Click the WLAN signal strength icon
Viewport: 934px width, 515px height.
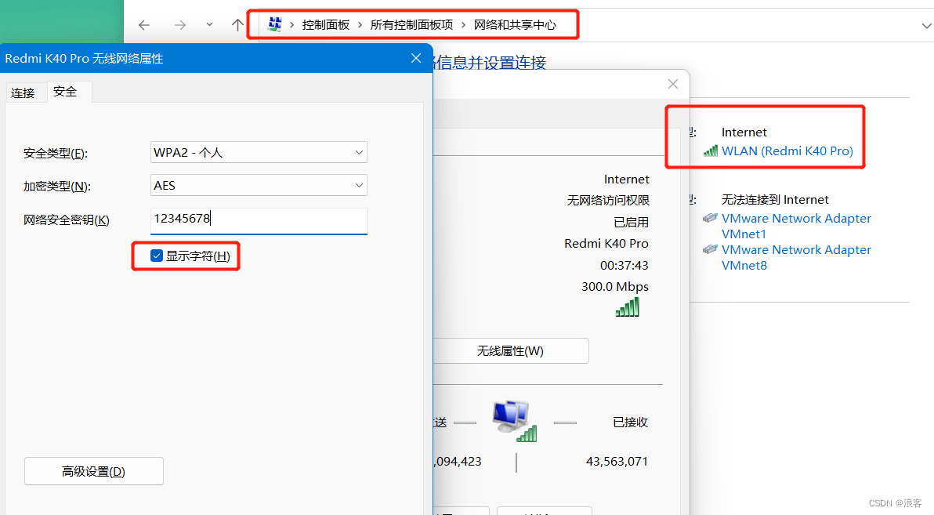point(711,151)
